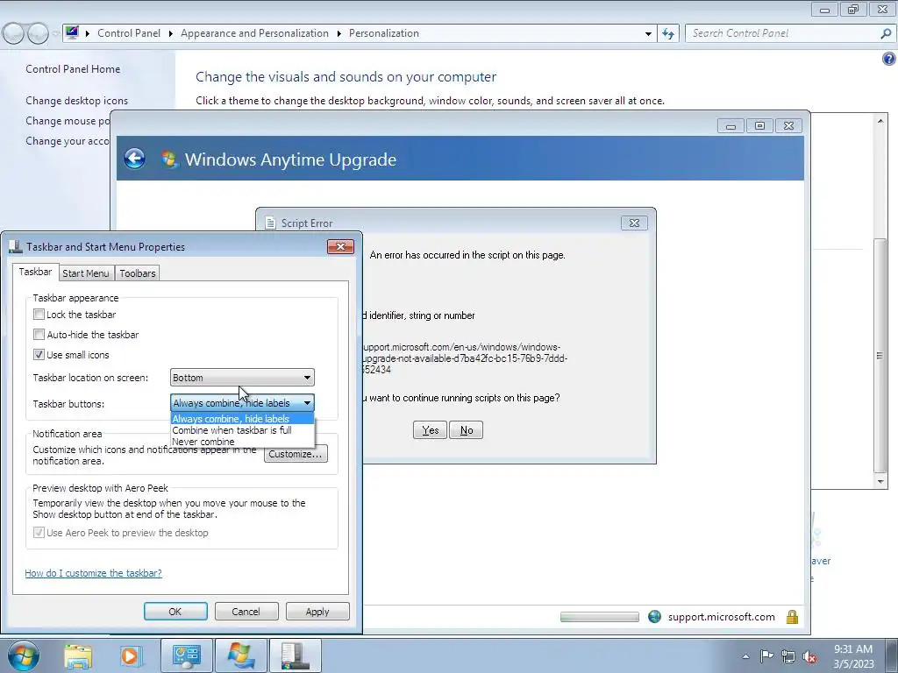Click Control Panel breadcrumb segment
This screenshot has height=673, width=898.
pyautogui.click(x=129, y=33)
